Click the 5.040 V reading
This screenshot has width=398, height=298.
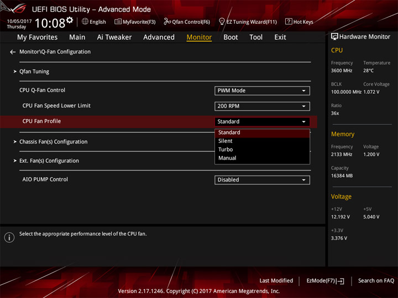pos(371,217)
